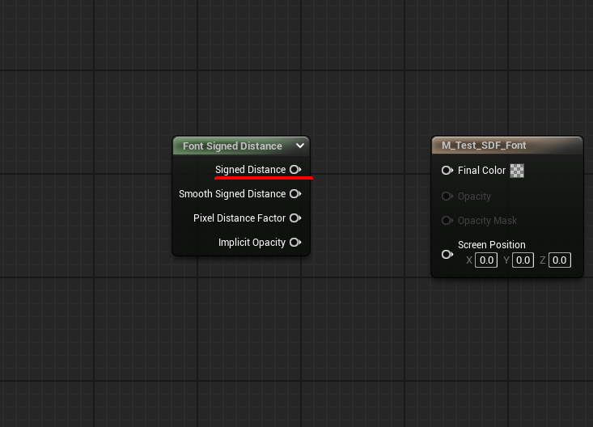
Task: Click the Screen Position Y value field
Action: click(x=523, y=260)
